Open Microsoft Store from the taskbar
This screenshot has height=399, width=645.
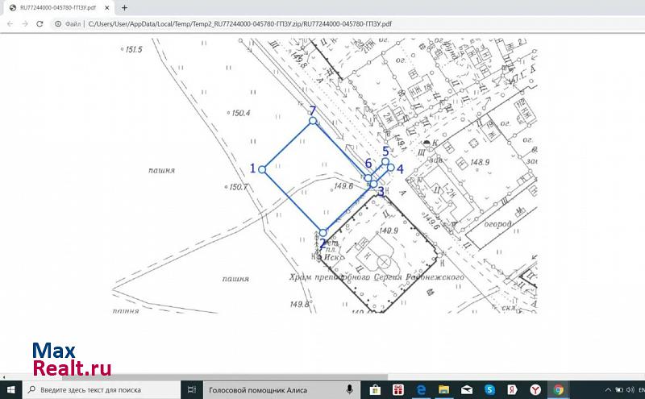(x=376, y=389)
